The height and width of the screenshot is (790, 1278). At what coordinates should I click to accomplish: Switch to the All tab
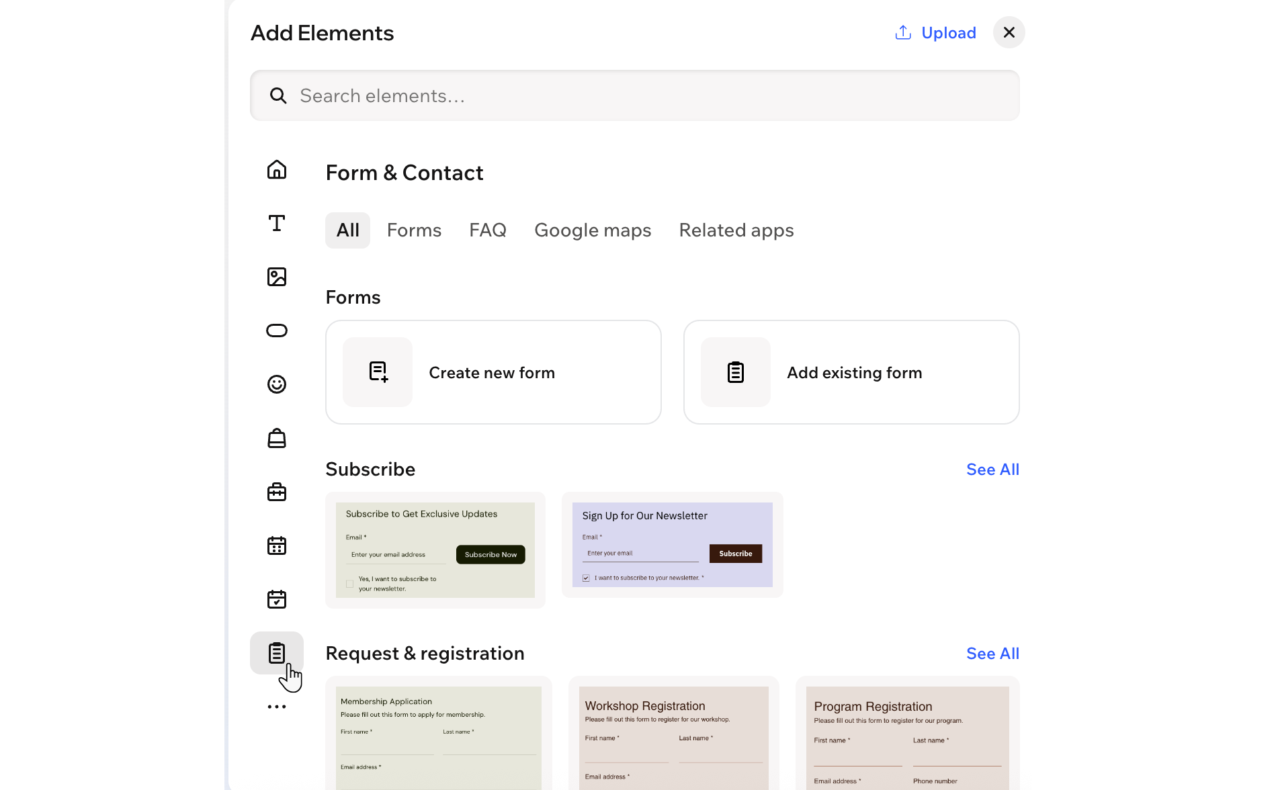(x=348, y=230)
